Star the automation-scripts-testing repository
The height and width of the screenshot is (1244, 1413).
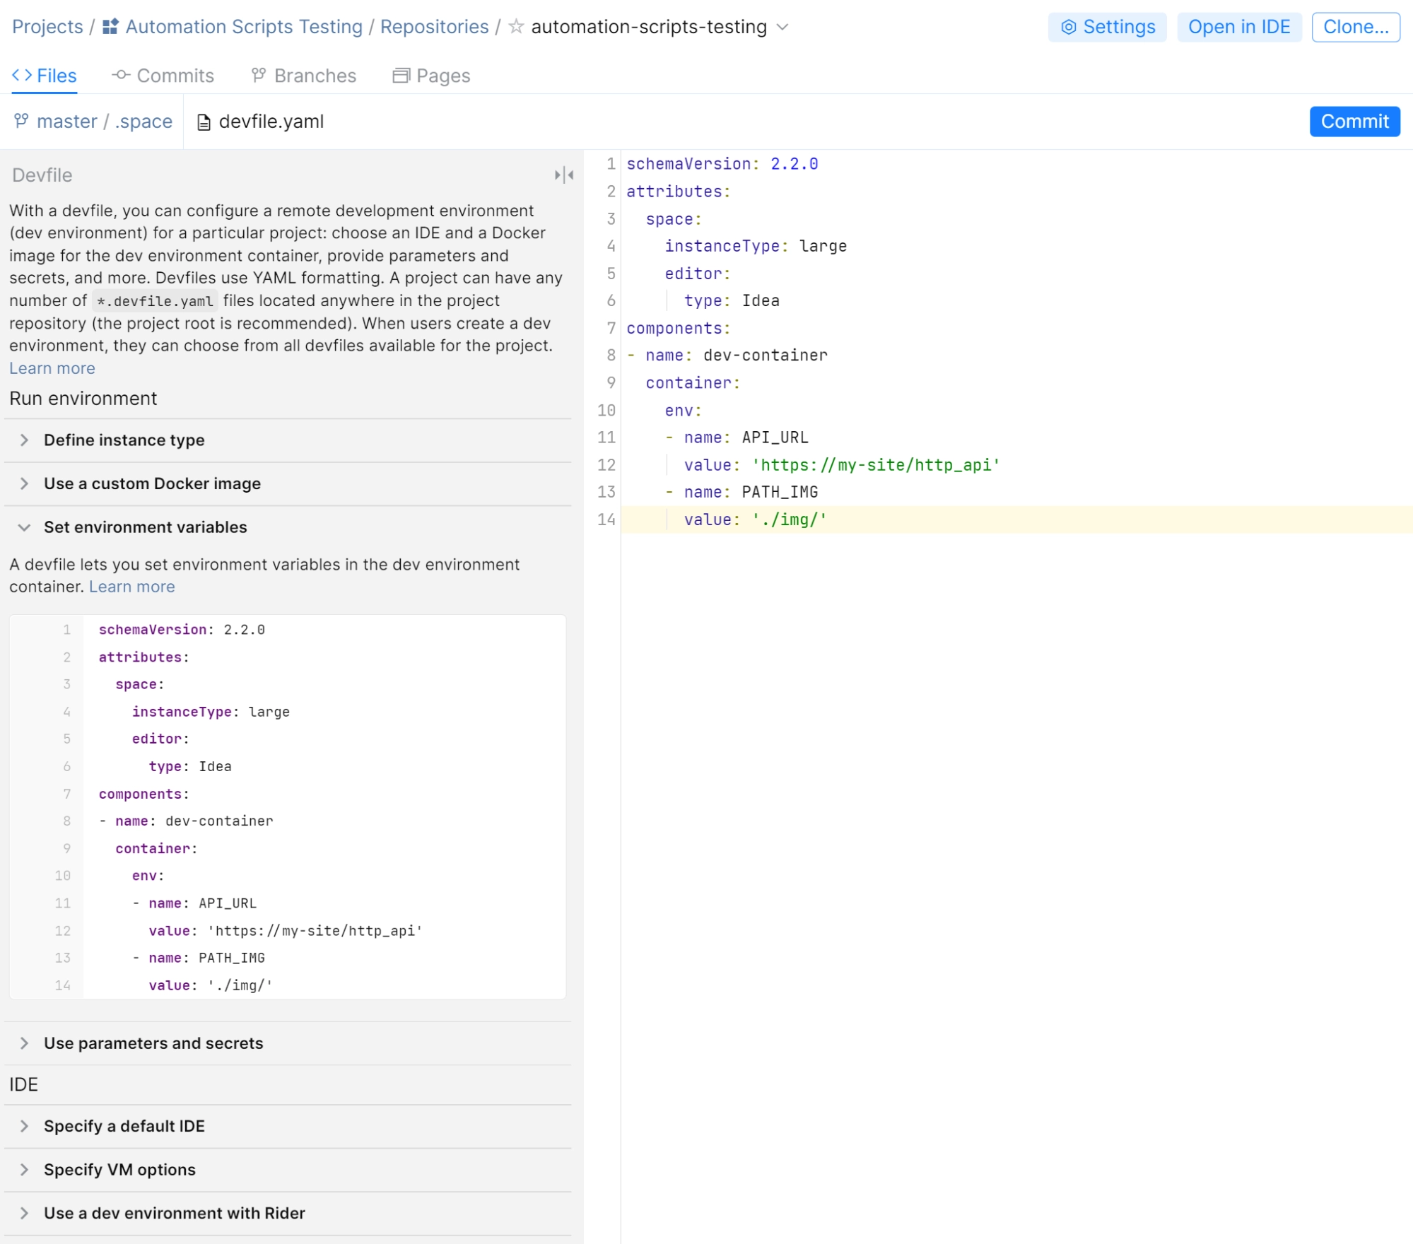coord(516,27)
